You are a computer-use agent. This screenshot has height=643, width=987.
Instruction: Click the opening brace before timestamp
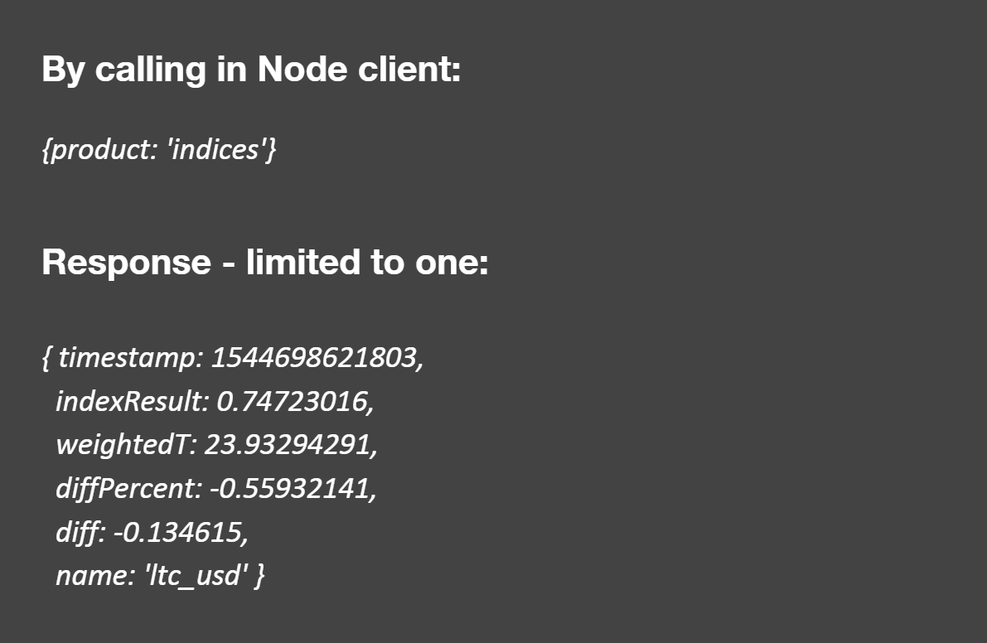(46, 358)
